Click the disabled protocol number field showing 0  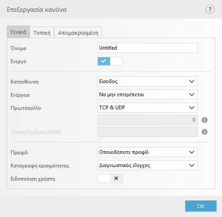pyautogui.click(x=147, y=120)
